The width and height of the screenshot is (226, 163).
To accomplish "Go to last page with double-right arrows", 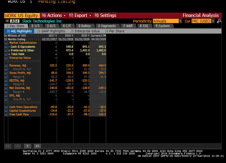I will point(37,146).
